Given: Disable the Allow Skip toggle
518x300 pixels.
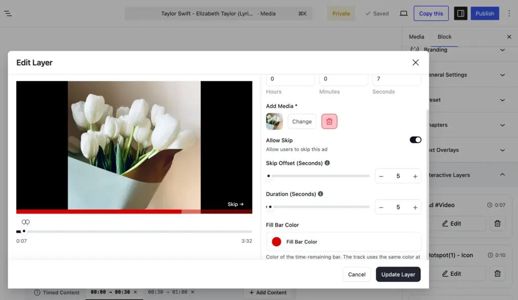Looking at the screenshot, I should tap(415, 140).
